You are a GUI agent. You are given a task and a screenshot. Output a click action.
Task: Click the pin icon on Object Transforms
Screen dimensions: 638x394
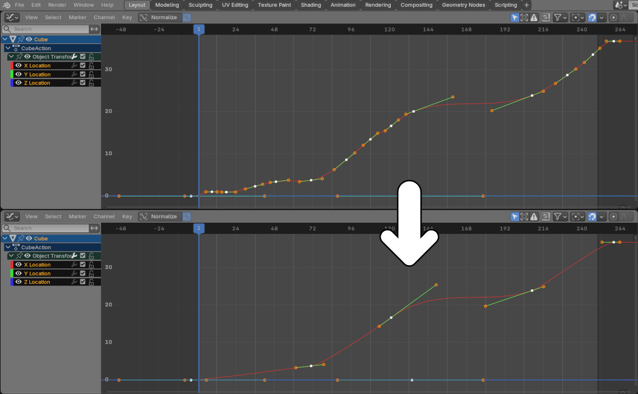(18, 56)
